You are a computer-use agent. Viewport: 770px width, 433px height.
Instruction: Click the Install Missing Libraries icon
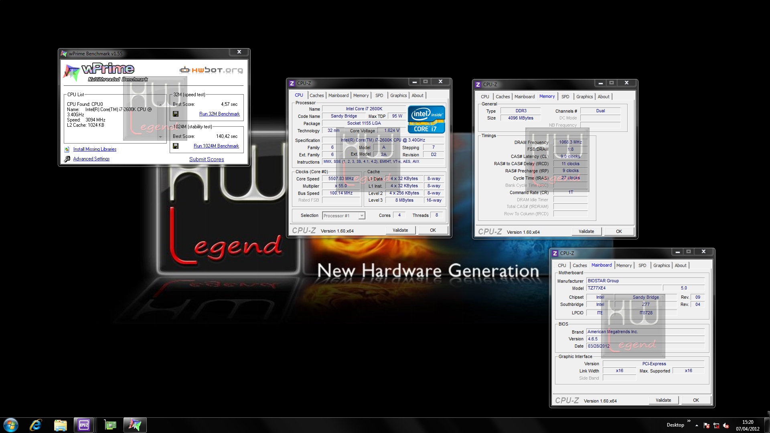[x=67, y=149]
